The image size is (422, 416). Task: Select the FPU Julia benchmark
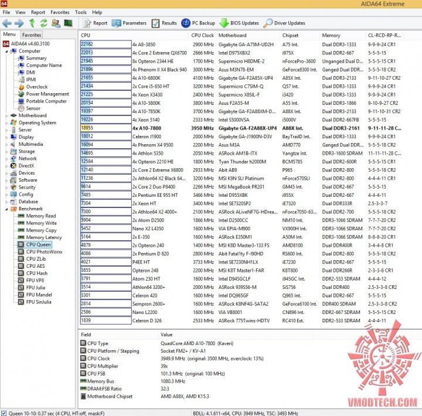36,288
